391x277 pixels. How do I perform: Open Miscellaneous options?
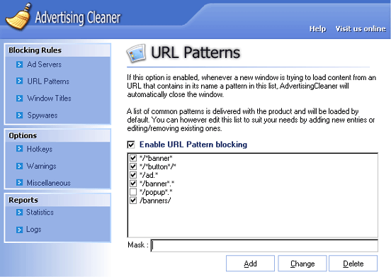click(49, 183)
